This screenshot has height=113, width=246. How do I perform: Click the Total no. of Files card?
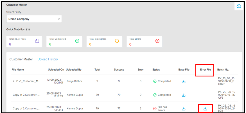(24, 42)
